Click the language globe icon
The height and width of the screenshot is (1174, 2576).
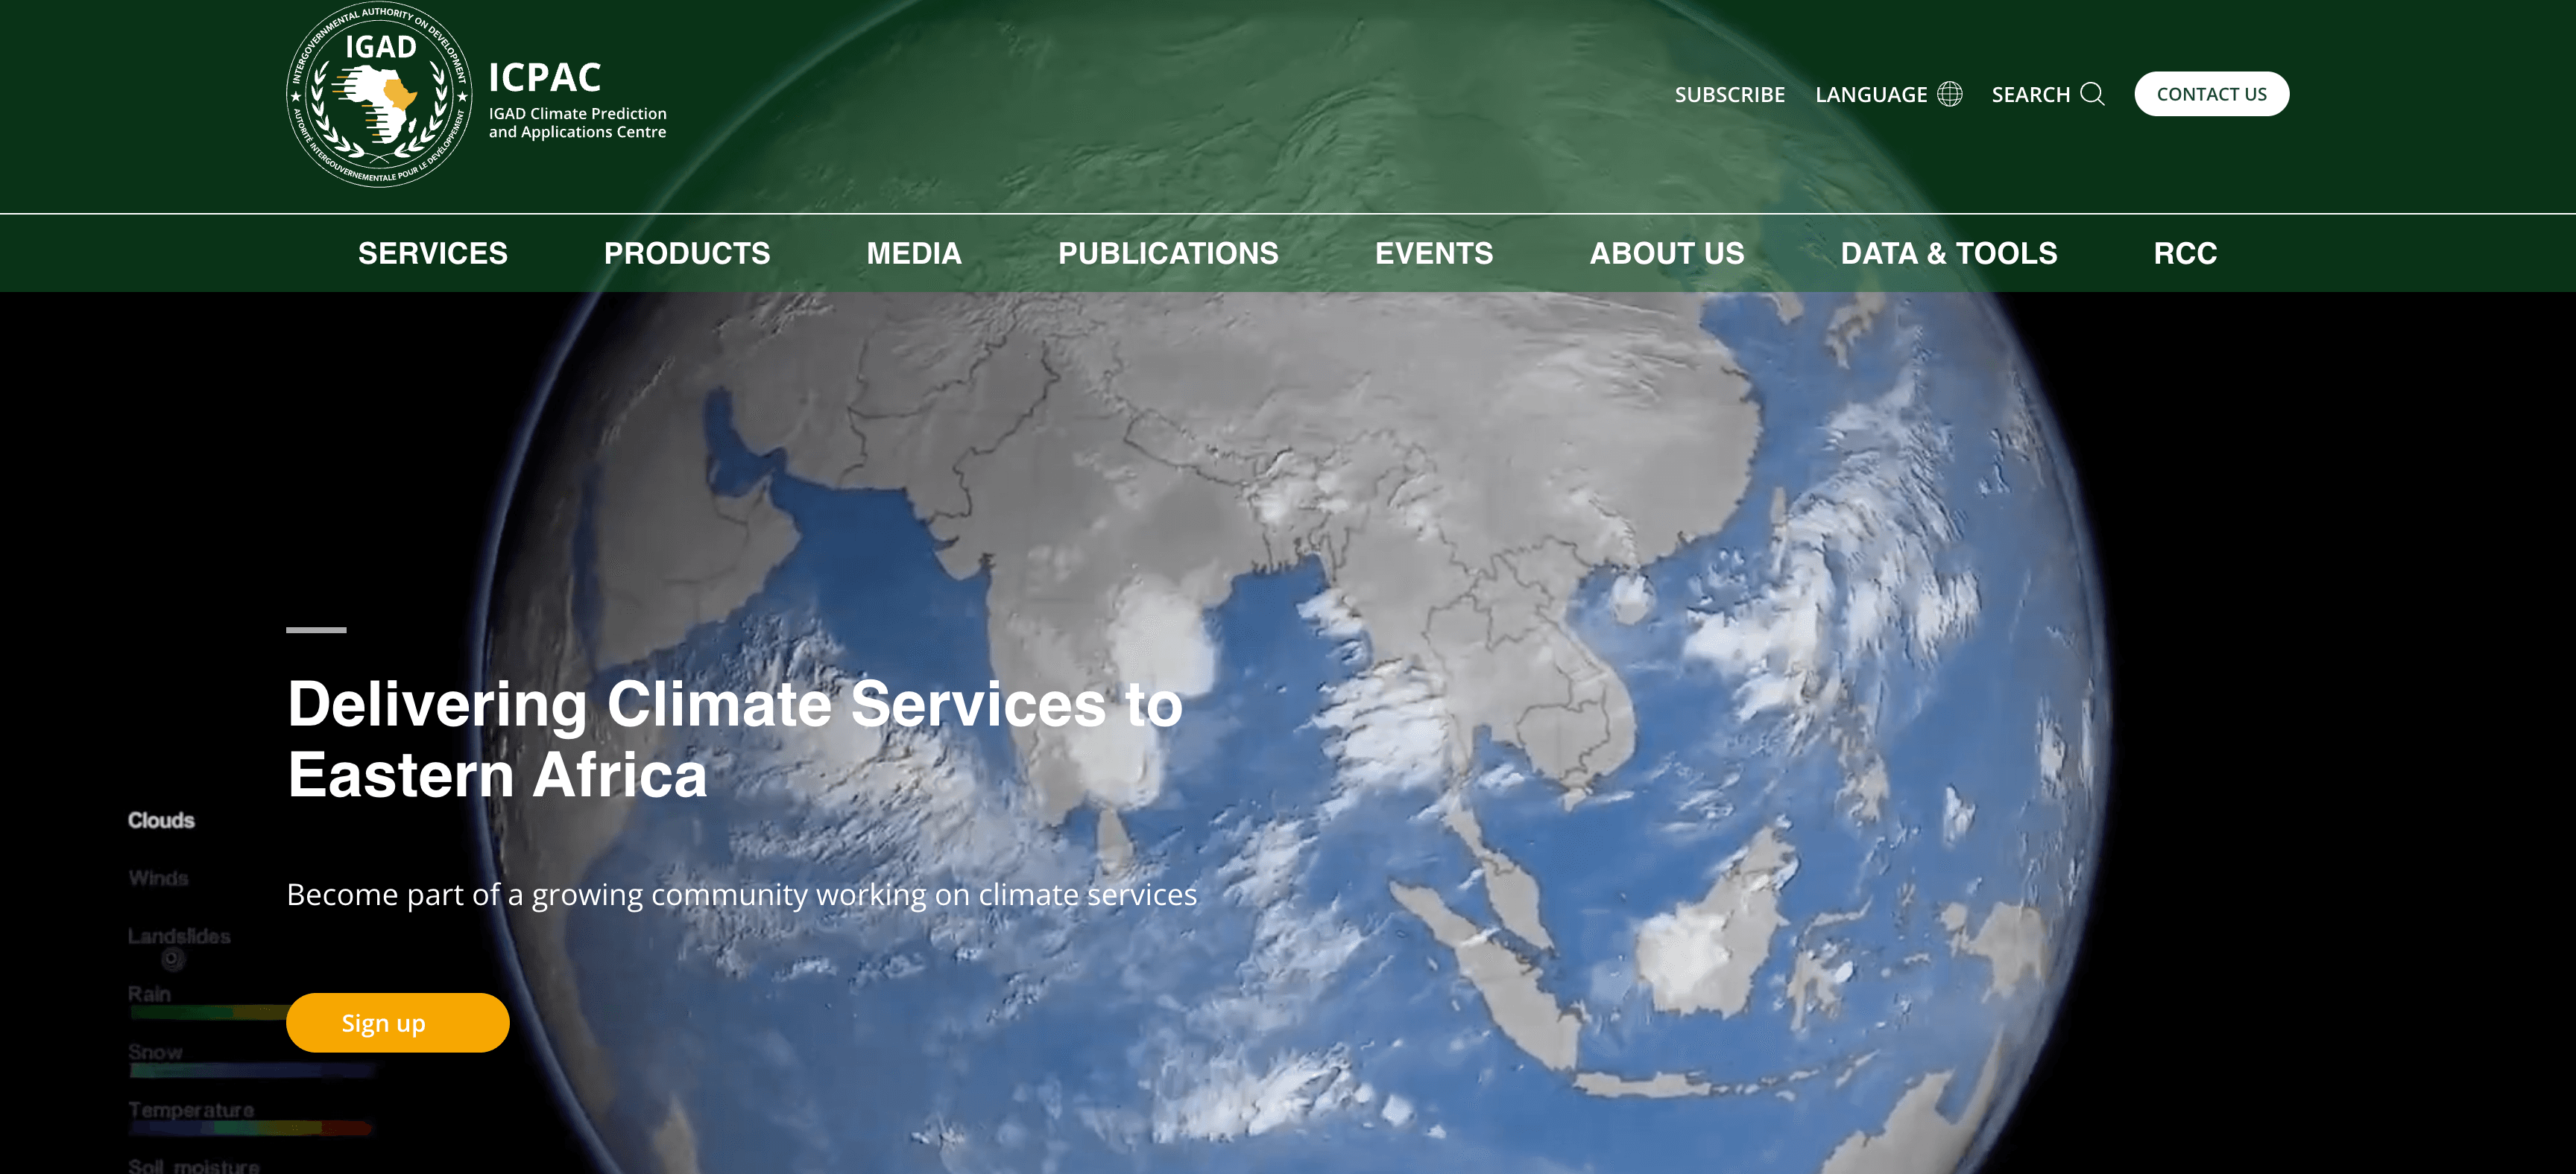[1949, 94]
